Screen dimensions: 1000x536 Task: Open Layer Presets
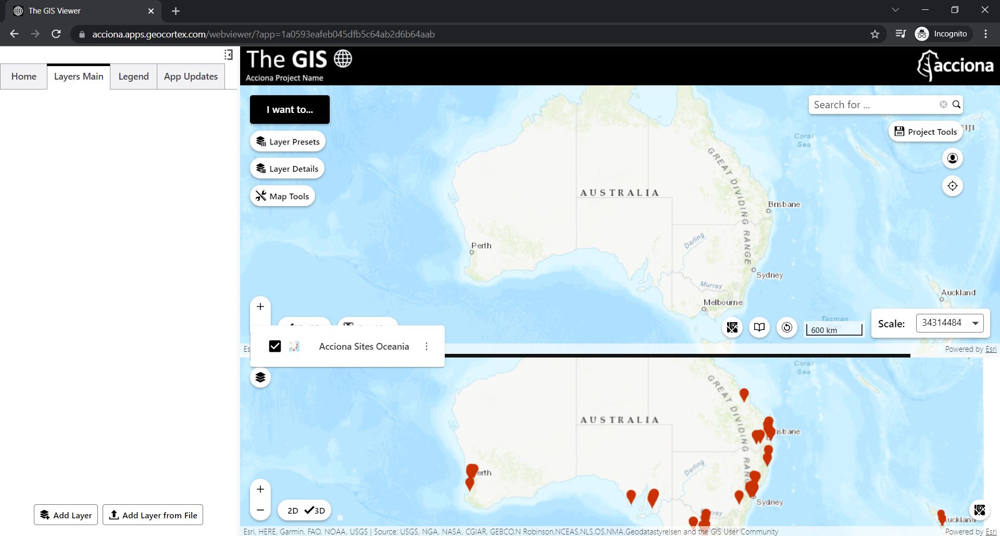pyautogui.click(x=287, y=142)
